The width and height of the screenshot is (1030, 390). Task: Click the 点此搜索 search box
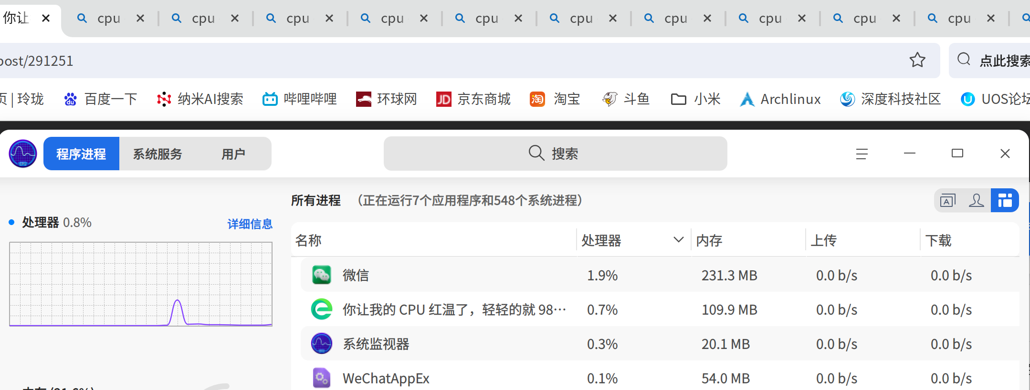pyautogui.click(x=989, y=61)
